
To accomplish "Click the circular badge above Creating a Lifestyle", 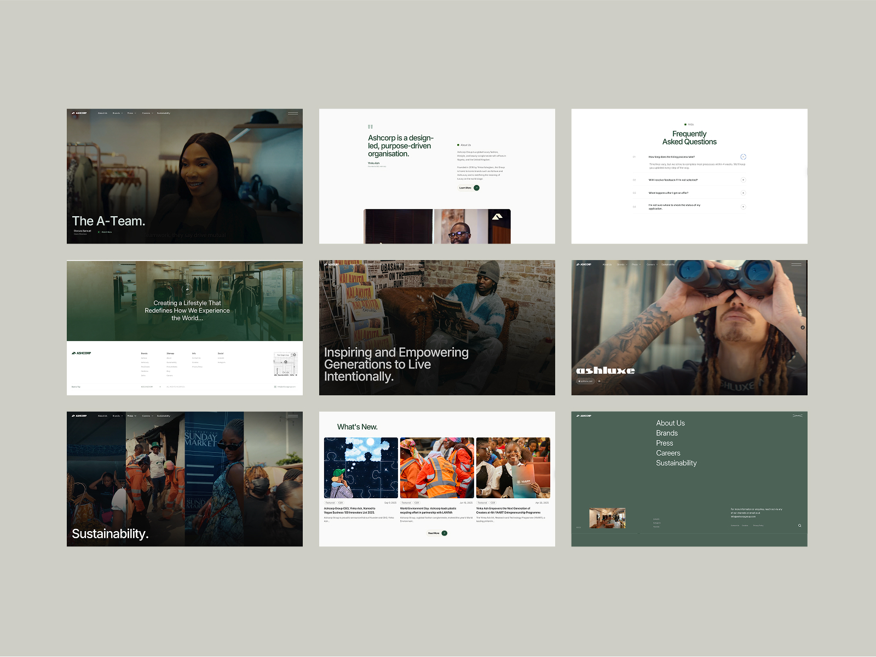I will 187,289.
